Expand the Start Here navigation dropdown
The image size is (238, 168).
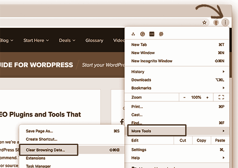coord(36,40)
